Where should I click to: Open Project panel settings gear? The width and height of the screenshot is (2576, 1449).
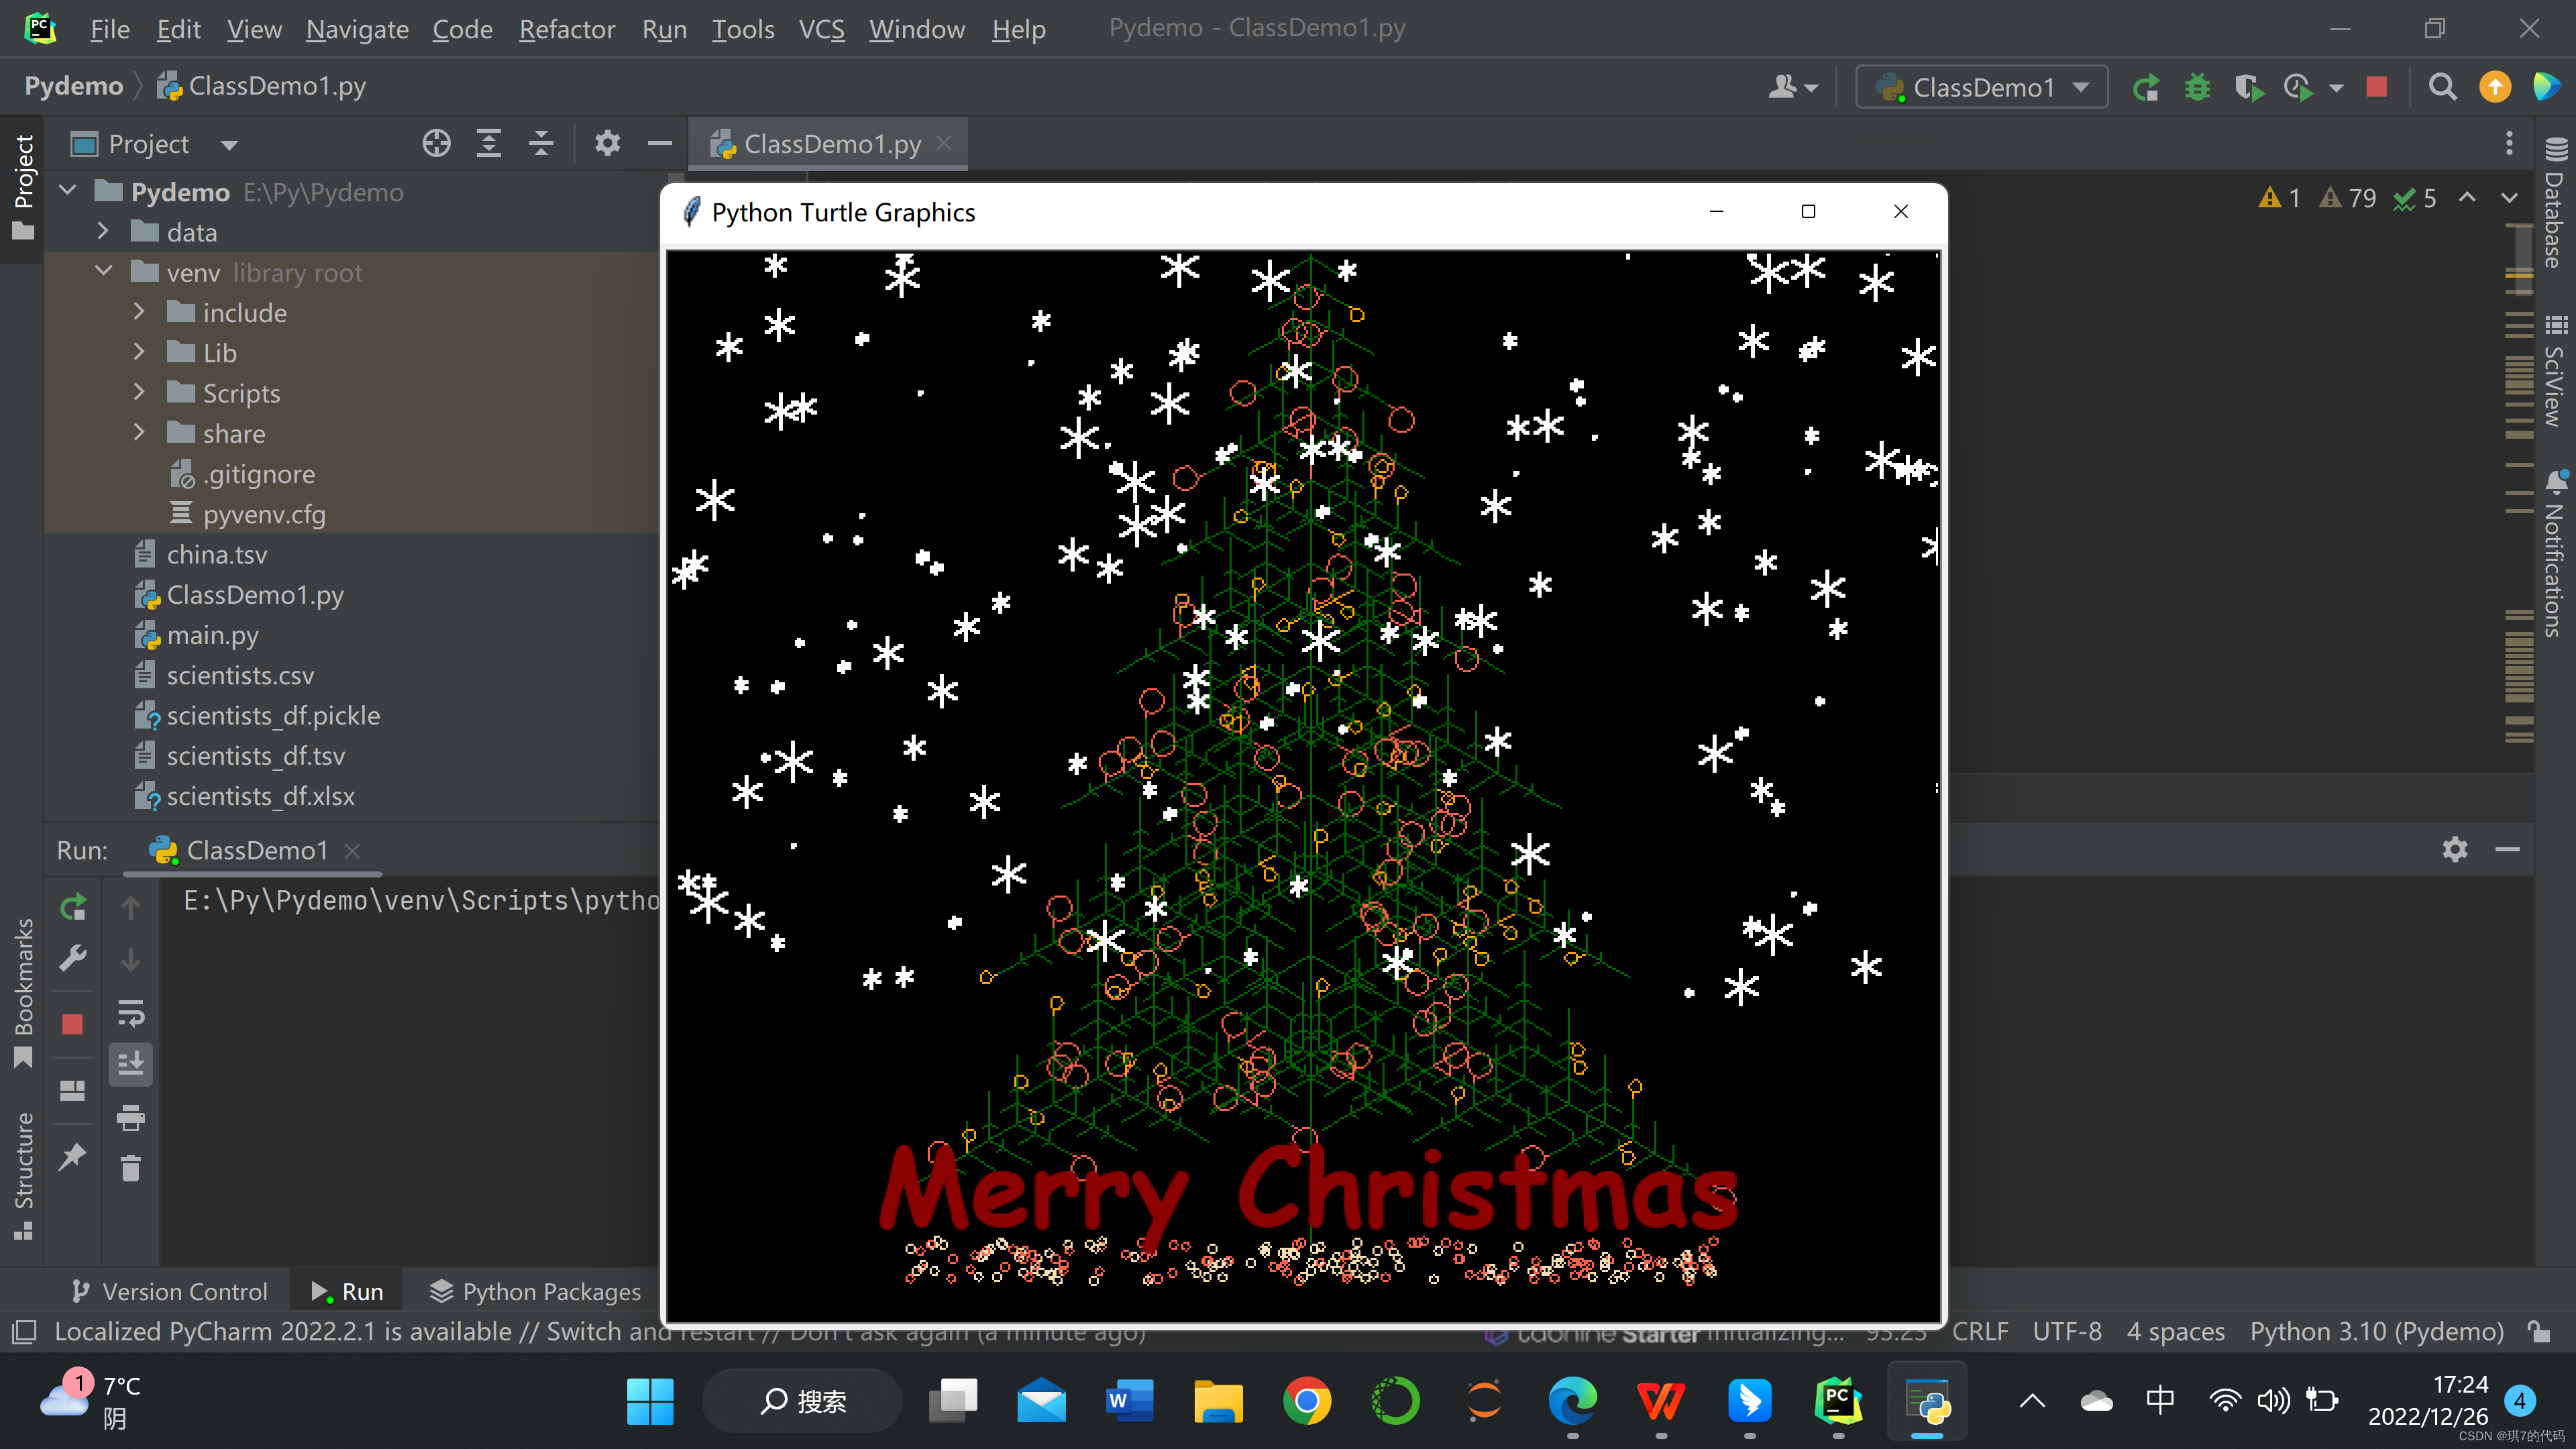607,144
